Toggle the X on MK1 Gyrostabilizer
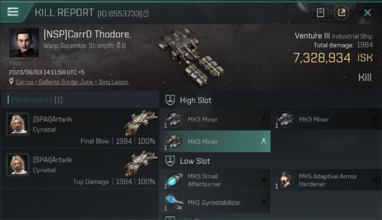 (264, 202)
